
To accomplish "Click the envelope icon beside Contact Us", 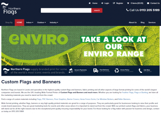I will tap(148, 3).
